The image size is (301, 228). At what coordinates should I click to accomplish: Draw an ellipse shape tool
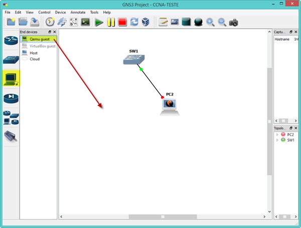point(198,22)
